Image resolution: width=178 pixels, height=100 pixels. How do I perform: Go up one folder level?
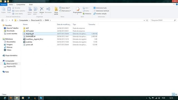(12, 20)
